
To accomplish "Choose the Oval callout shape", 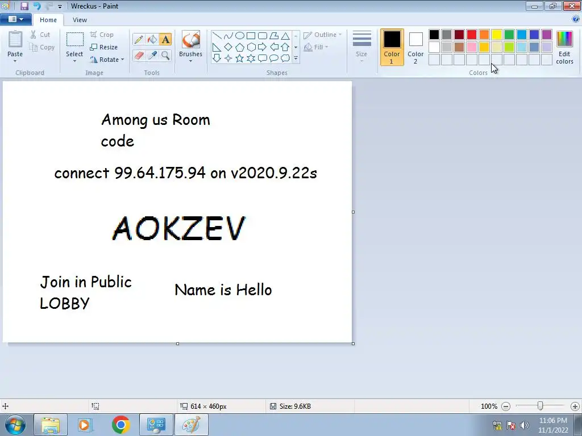I will coord(274,58).
